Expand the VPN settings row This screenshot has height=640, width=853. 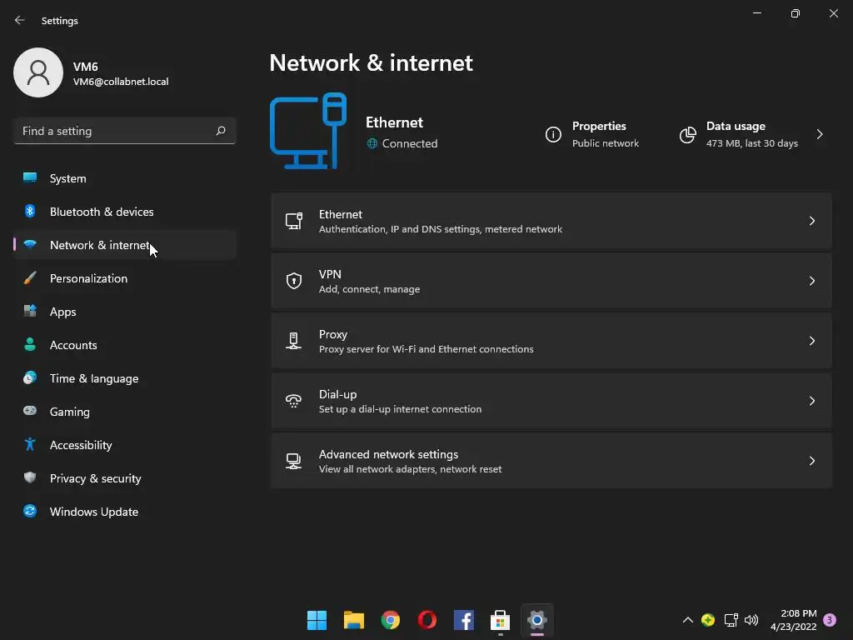coord(551,281)
